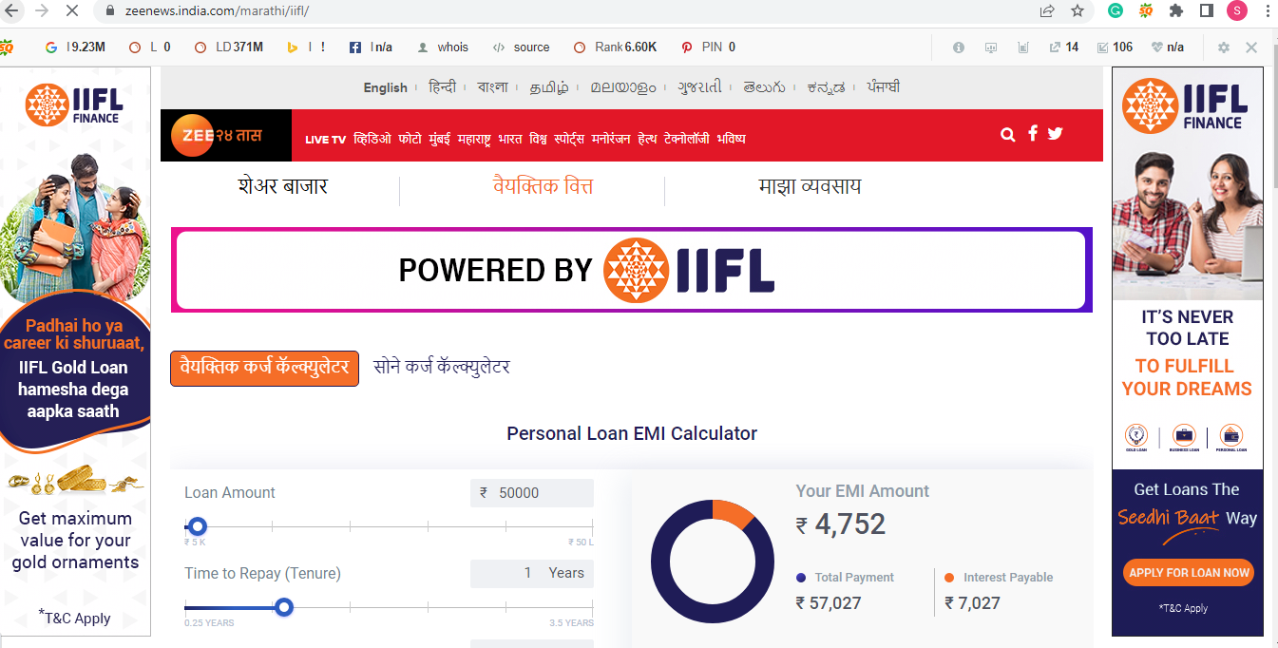The image size is (1278, 648).
Task: Click the browser back arrow
Action: (x=12, y=11)
